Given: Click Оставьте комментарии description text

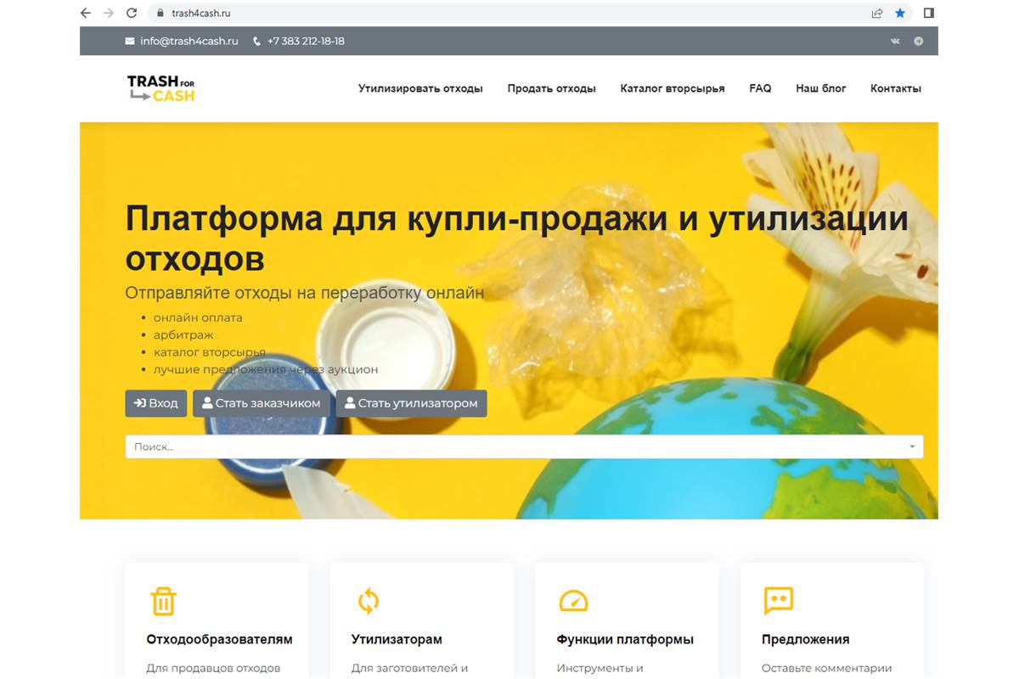Looking at the screenshot, I should pyautogui.click(x=827, y=668).
